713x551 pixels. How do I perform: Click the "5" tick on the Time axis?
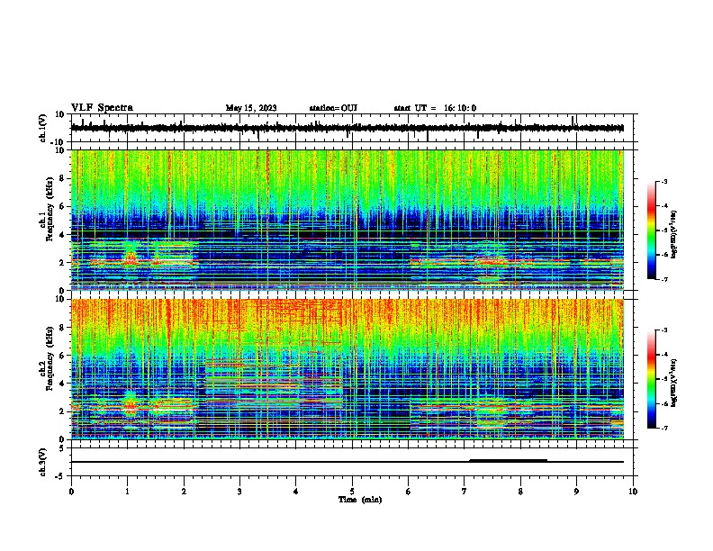click(352, 491)
